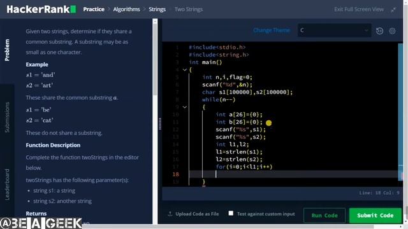
Task: Click the 'scanf("%d",&n);' code line
Action: point(227,85)
